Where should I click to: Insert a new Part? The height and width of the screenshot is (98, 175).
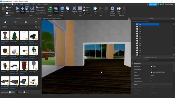pyautogui.click(x=62, y=9)
